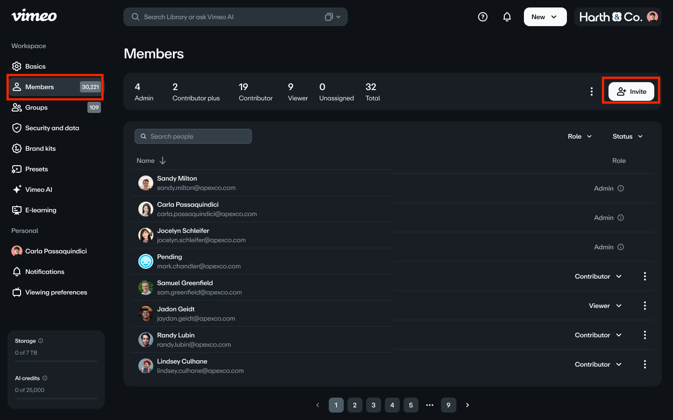This screenshot has height=420, width=673.
Task: Go to page 3 of members
Action: click(373, 405)
